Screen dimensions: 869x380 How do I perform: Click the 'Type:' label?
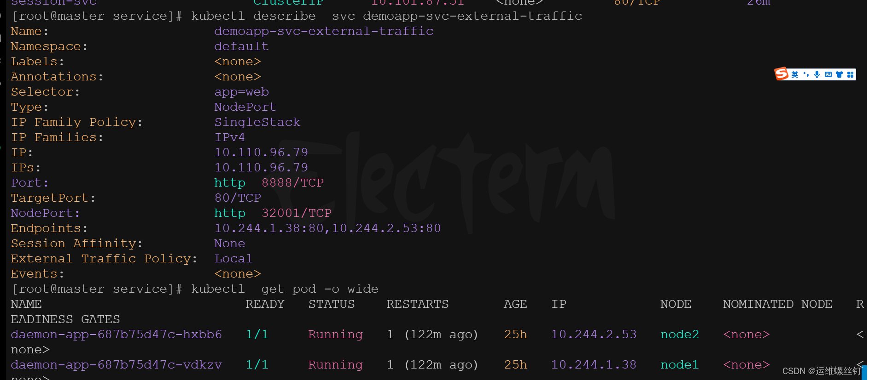tap(29, 107)
